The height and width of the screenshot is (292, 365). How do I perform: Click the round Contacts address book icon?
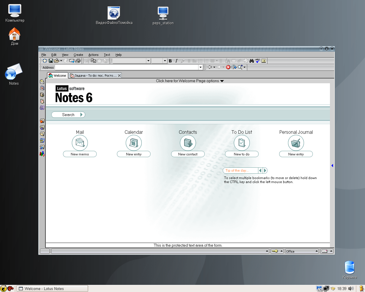tap(188, 143)
